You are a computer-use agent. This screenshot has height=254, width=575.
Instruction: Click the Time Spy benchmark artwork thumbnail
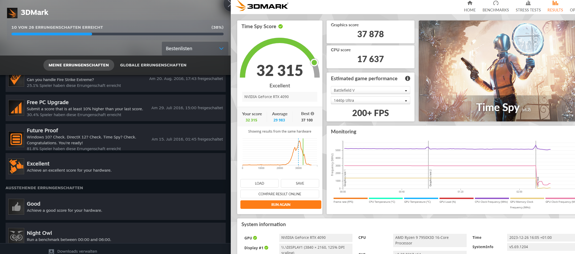[497, 71]
